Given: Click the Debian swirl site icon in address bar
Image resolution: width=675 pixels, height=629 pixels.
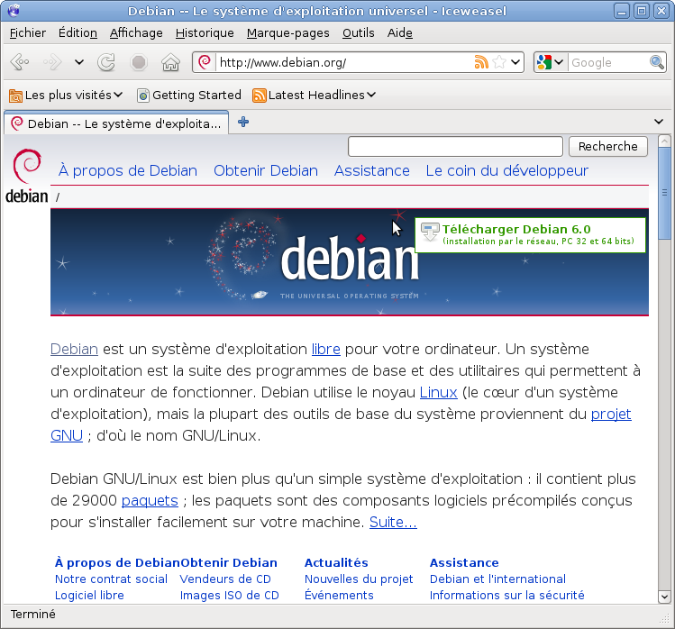Looking at the screenshot, I should pos(205,62).
